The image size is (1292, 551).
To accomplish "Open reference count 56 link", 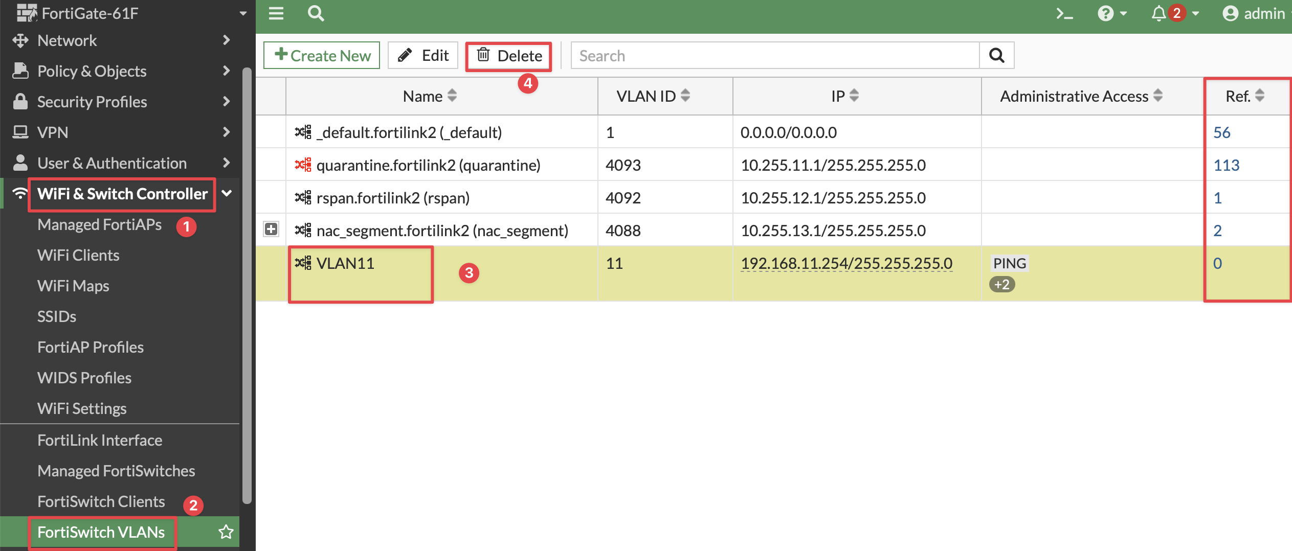I will (x=1222, y=132).
